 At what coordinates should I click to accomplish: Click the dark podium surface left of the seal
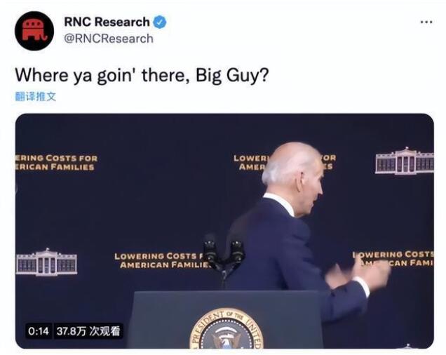click(161, 319)
